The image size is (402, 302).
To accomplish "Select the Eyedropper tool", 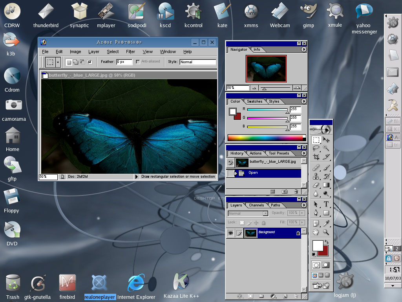I will tap(326, 223).
